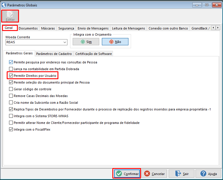223x180 pixels.
Task: Go to the Segurança tab
Action: [66, 28]
